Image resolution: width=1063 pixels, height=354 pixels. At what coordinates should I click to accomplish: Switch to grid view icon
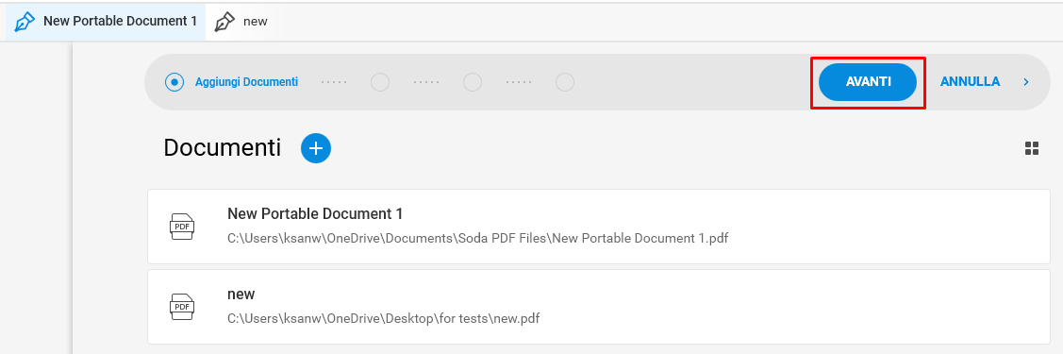point(1032,148)
